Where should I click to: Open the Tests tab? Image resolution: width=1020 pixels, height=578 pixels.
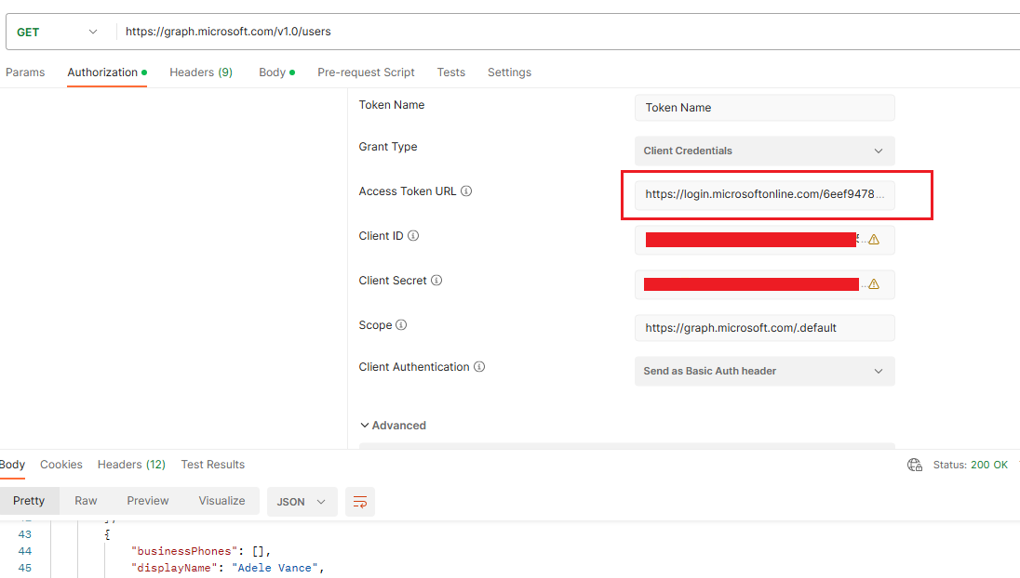450,72
